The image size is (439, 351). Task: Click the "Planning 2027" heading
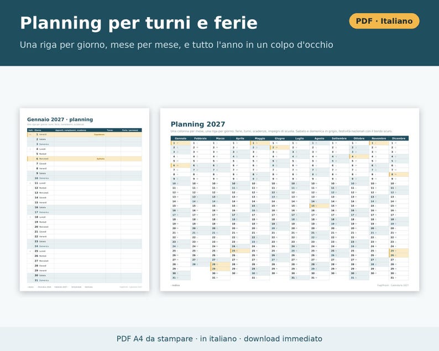pos(198,124)
